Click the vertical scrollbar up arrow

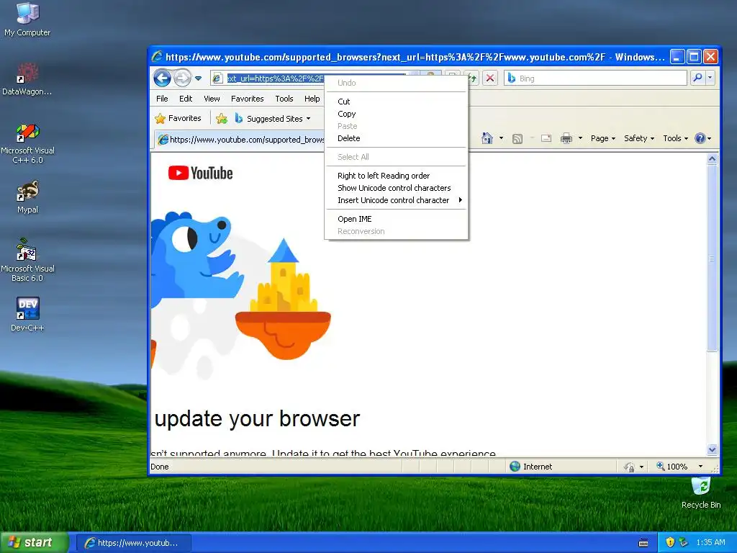tap(712, 159)
